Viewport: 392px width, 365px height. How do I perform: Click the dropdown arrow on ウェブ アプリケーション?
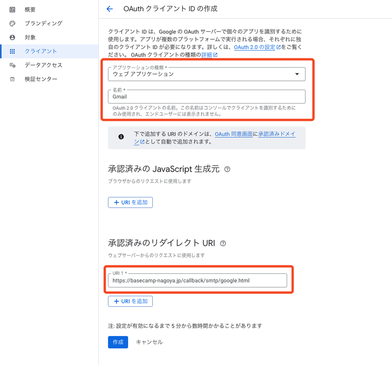[297, 74]
